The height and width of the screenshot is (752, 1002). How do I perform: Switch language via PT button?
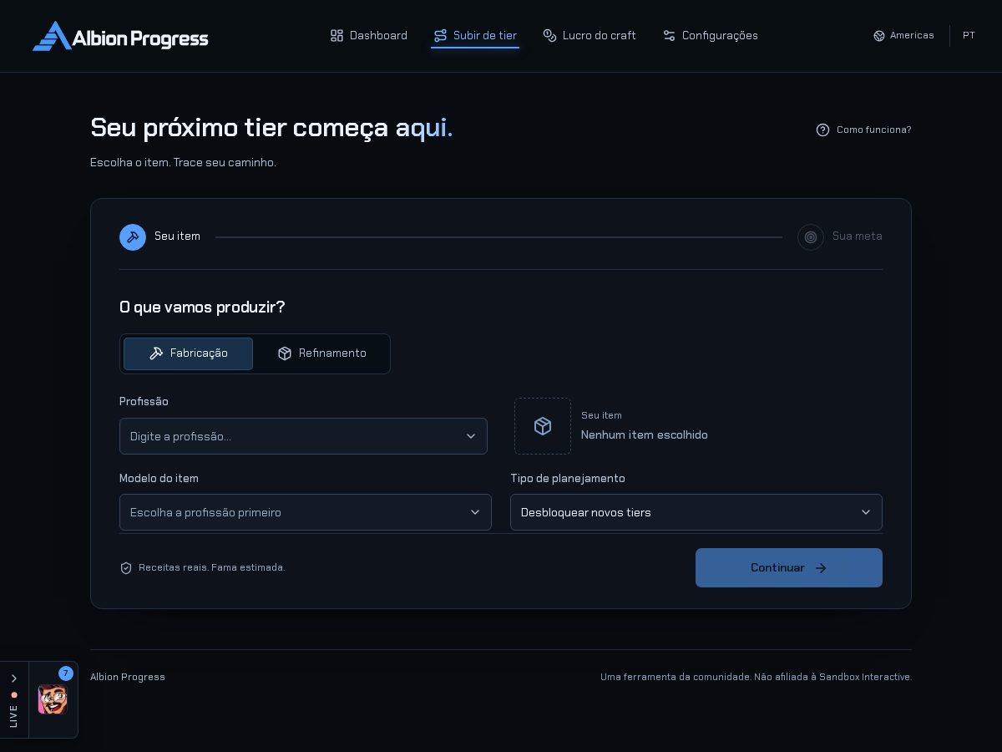coord(969,35)
